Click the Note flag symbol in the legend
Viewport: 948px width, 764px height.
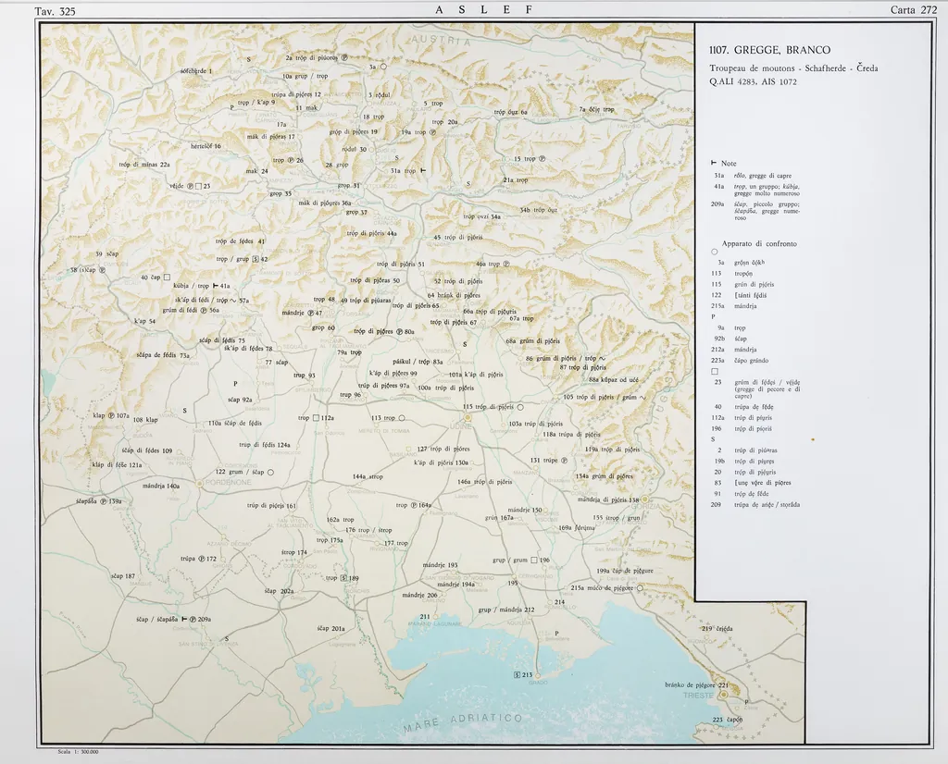[x=714, y=163]
